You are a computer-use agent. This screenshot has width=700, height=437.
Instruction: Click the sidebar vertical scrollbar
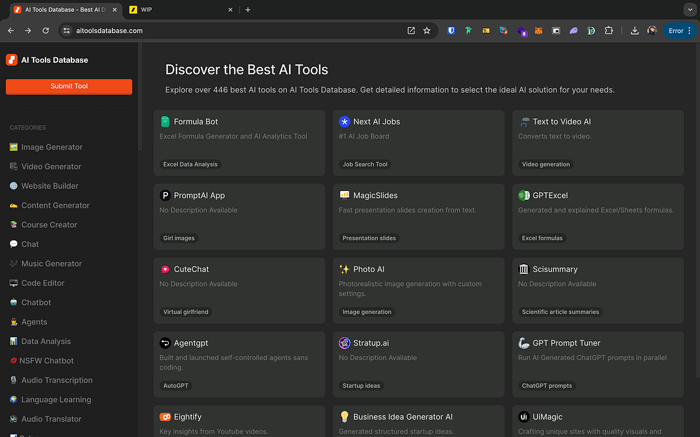coord(139,98)
